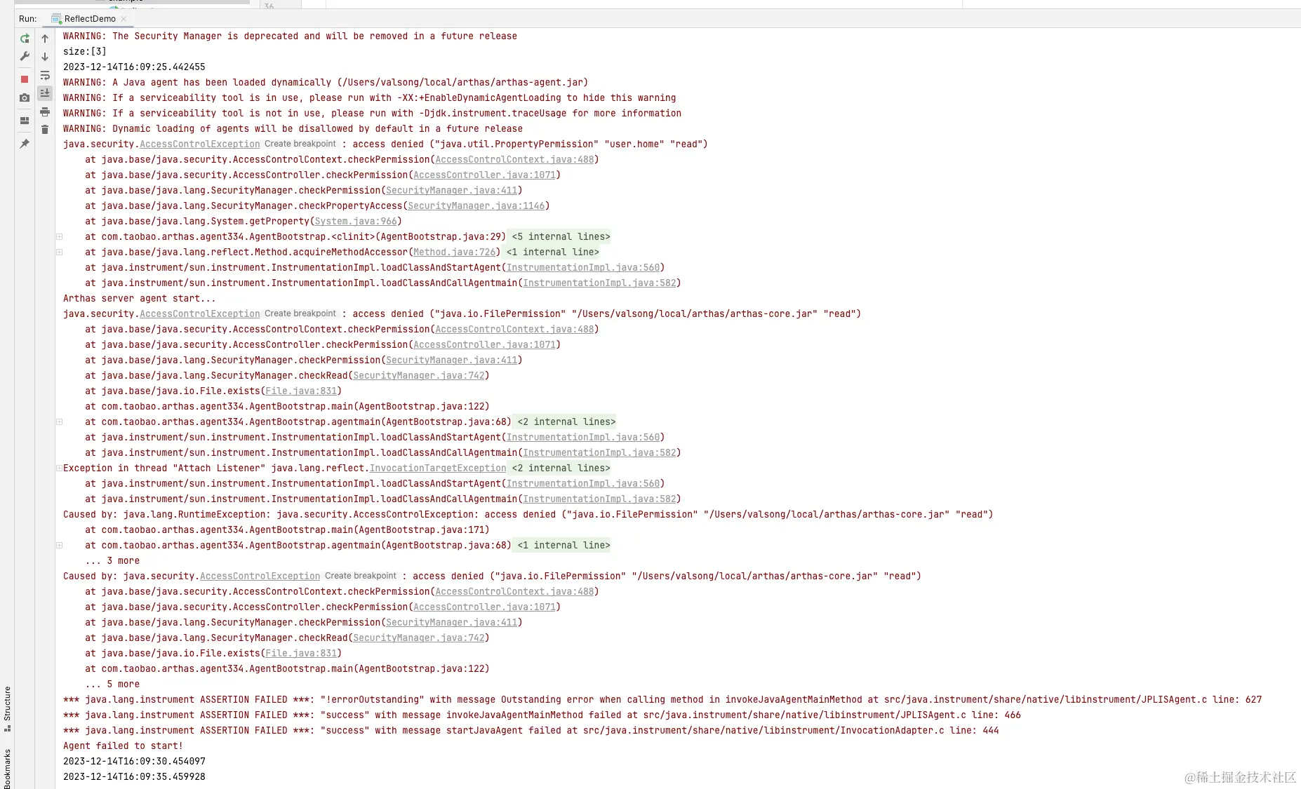Expand '<1 internal line>' after Method.java:726

click(553, 252)
